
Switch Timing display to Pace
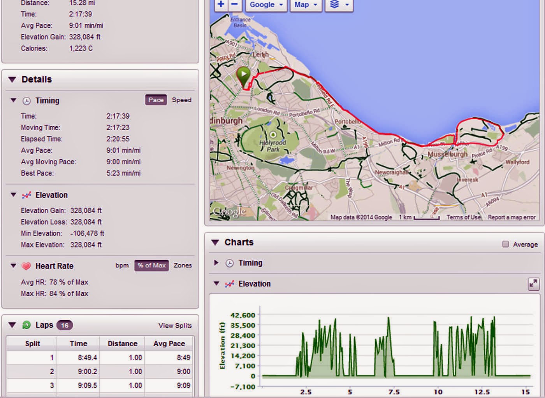click(156, 100)
